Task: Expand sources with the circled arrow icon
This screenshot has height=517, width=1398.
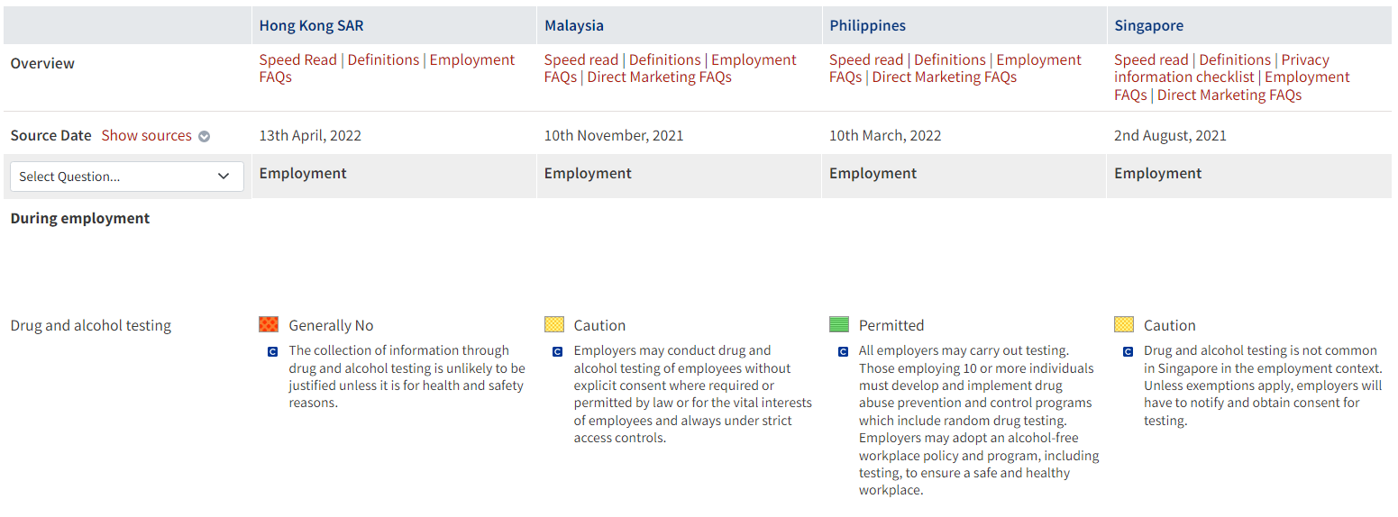Action: click(205, 137)
